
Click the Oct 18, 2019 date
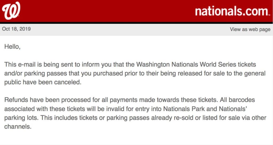tap(16, 29)
